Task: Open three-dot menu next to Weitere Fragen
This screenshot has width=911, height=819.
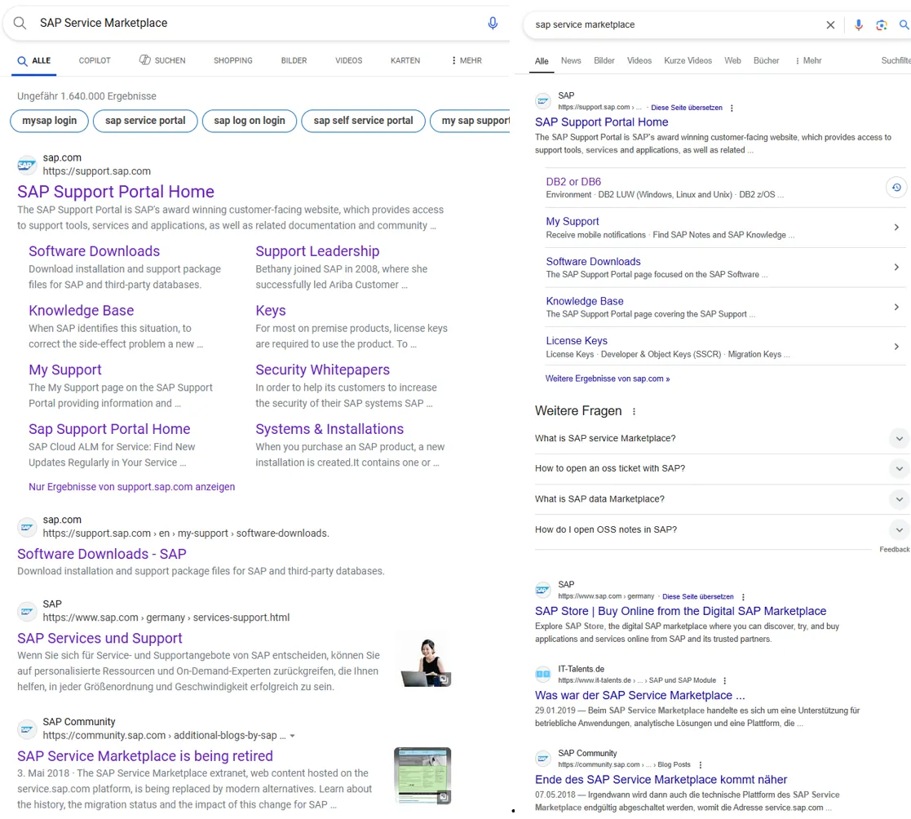Action: [x=634, y=412]
